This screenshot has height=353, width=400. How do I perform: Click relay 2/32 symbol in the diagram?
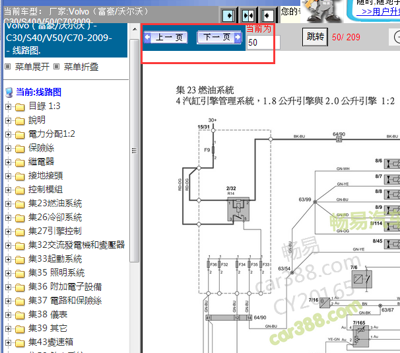pos(238,209)
